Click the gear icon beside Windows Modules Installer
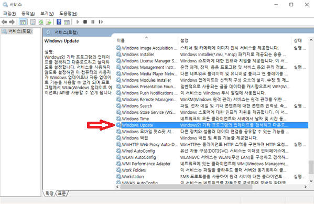The height and width of the screenshot is (204, 314). (x=118, y=80)
